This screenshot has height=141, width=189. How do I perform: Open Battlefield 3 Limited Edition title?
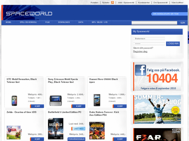click(65, 112)
